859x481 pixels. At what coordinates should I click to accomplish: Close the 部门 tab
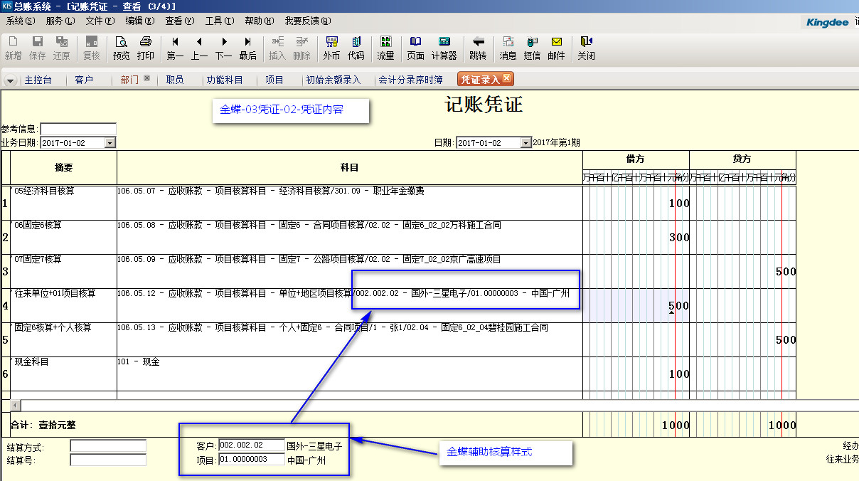pyautogui.click(x=146, y=78)
